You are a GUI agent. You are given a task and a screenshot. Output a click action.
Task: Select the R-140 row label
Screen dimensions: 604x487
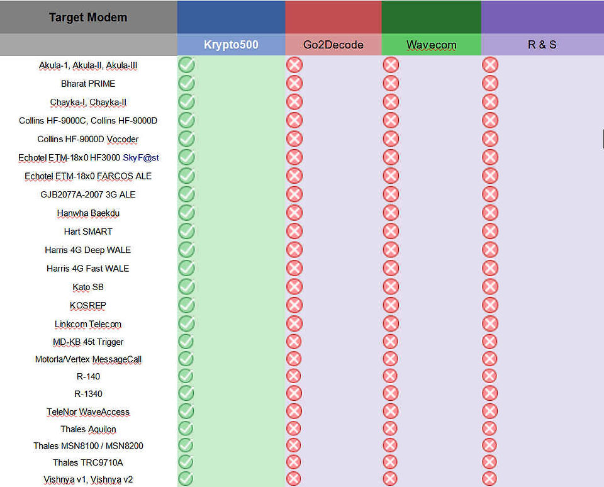(88, 376)
